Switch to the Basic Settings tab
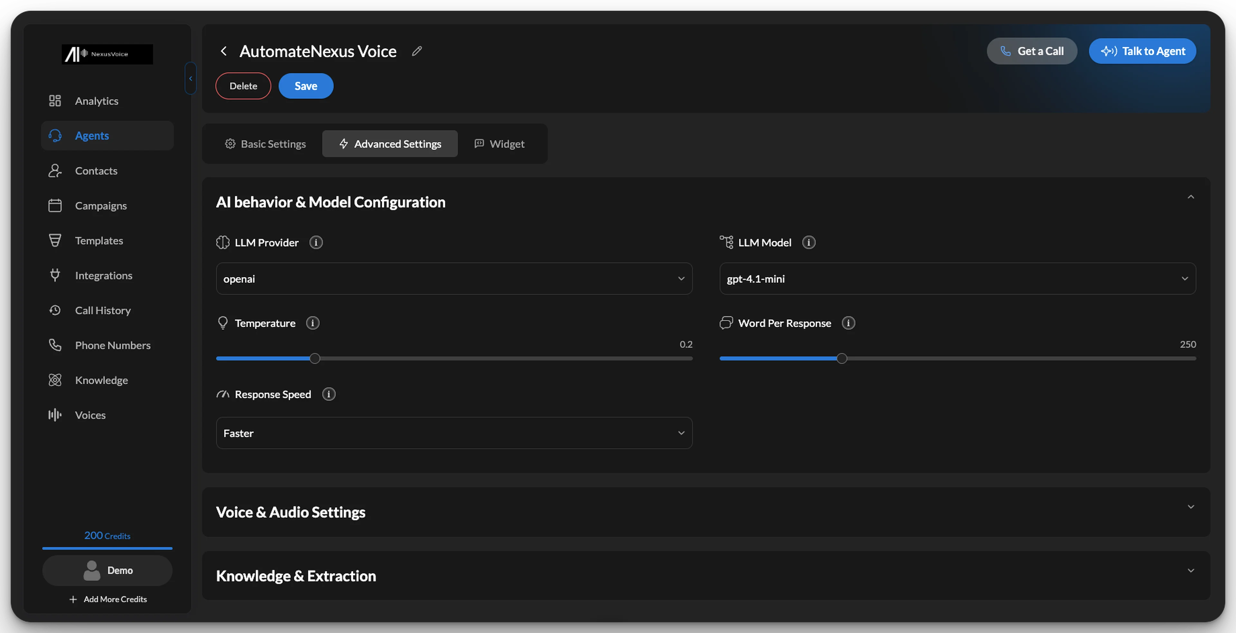 [x=265, y=144]
